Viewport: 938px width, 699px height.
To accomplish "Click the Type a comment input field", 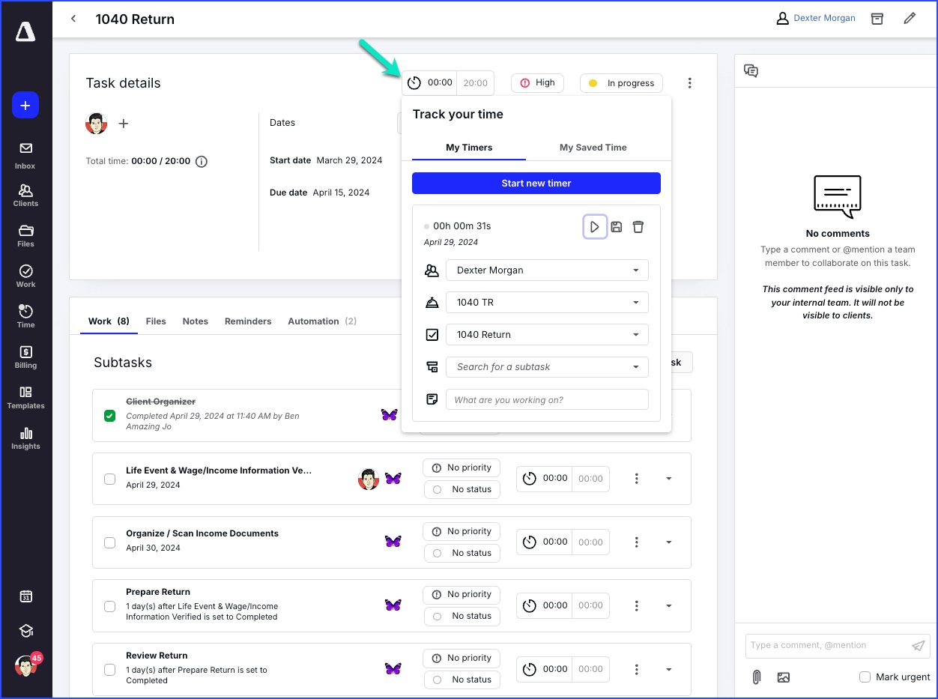I will tap(827, 645).
